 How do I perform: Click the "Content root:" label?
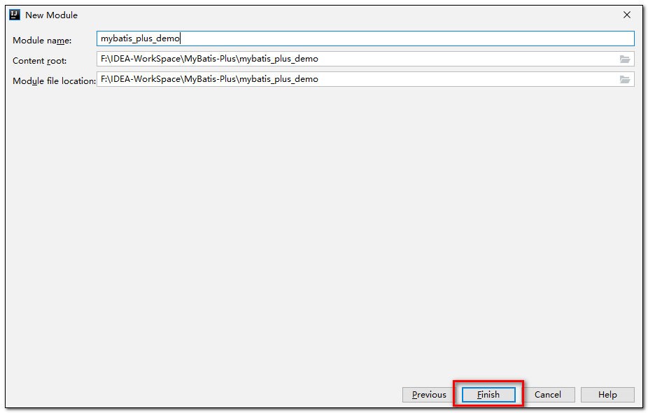click(40, 61)
